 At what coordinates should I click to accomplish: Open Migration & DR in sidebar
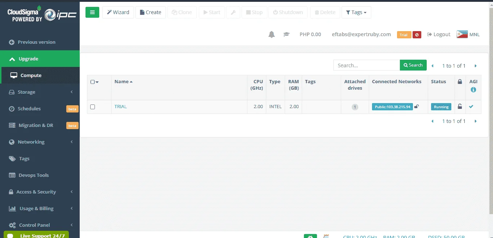tap(40, 125)
